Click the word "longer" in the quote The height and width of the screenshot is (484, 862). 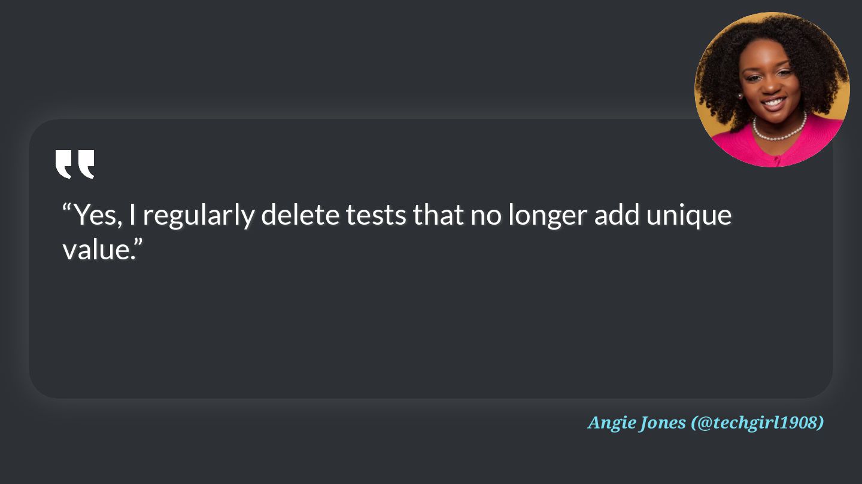pos(547,216)
